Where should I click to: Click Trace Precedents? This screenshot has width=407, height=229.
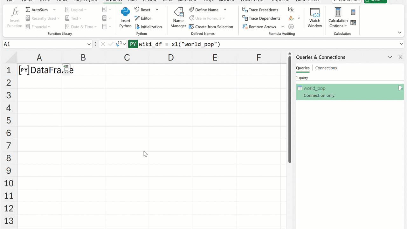pyautogui.click(x=260, y=10)
